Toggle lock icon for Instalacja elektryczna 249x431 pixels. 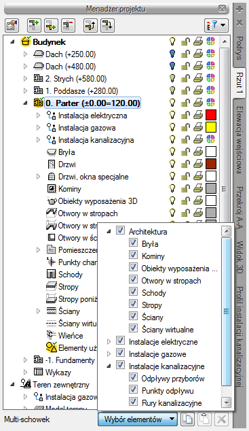186,115
